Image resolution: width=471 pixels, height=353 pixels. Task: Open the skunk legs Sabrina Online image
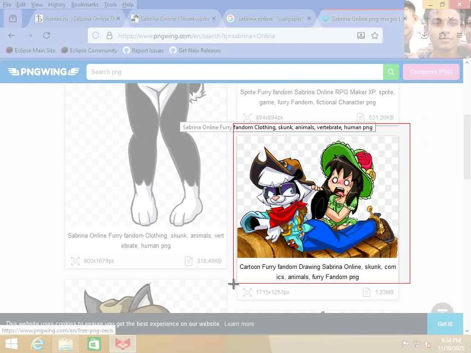(x=146, y=154)
